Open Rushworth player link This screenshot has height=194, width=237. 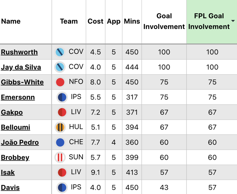20,52
